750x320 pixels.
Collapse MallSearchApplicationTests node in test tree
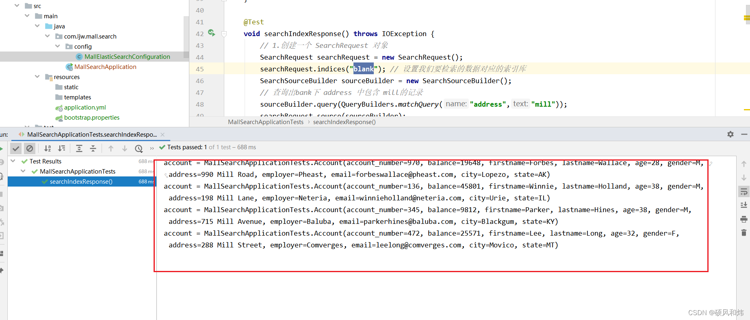23,171
